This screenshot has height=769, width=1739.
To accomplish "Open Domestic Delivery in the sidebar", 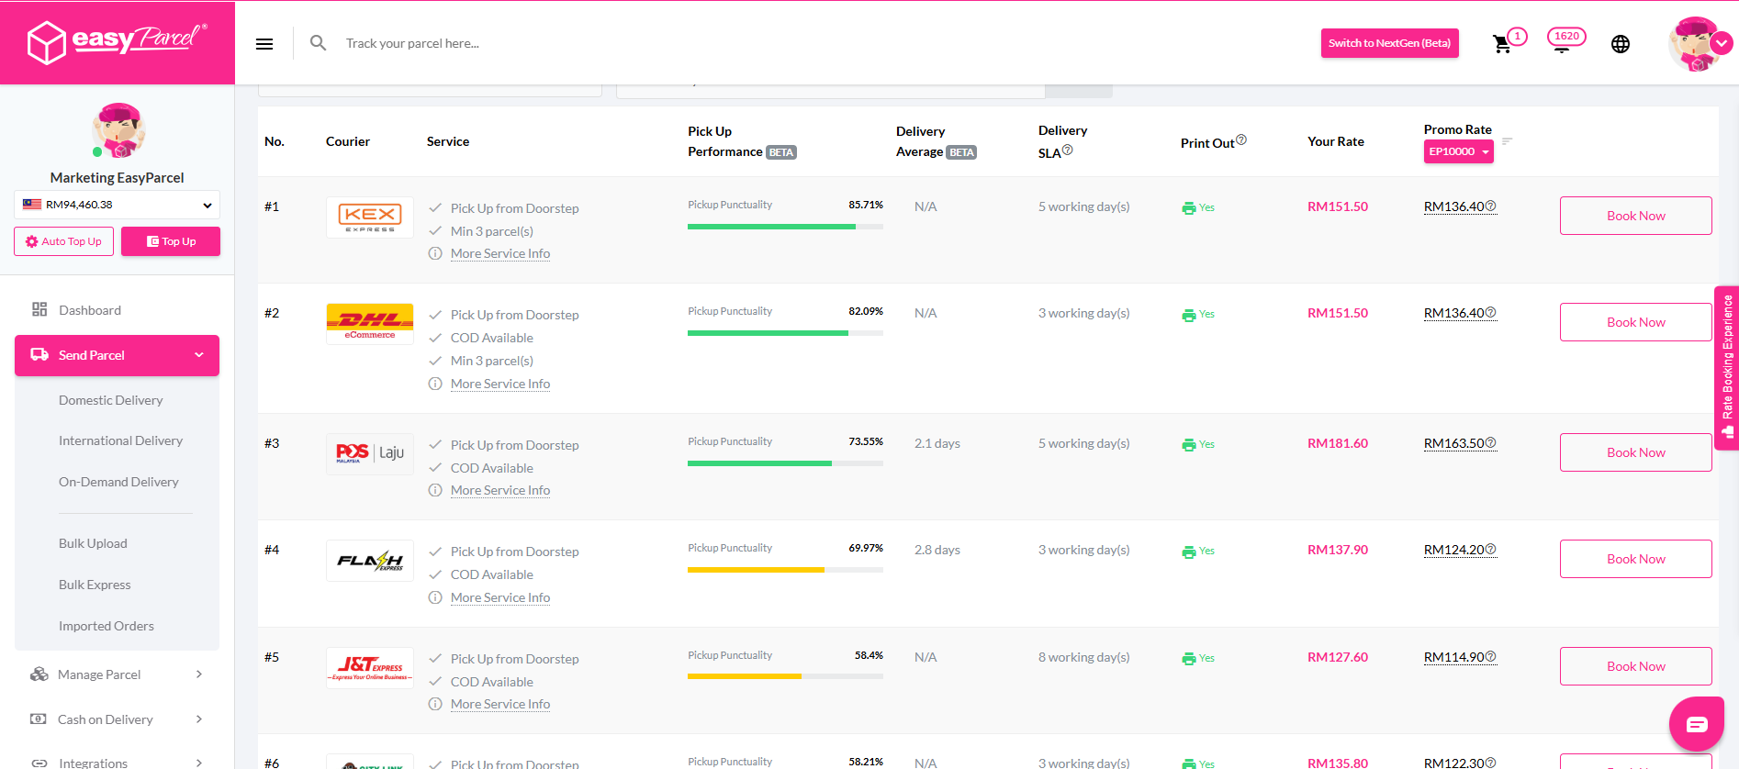I will [x=110, y=400].
